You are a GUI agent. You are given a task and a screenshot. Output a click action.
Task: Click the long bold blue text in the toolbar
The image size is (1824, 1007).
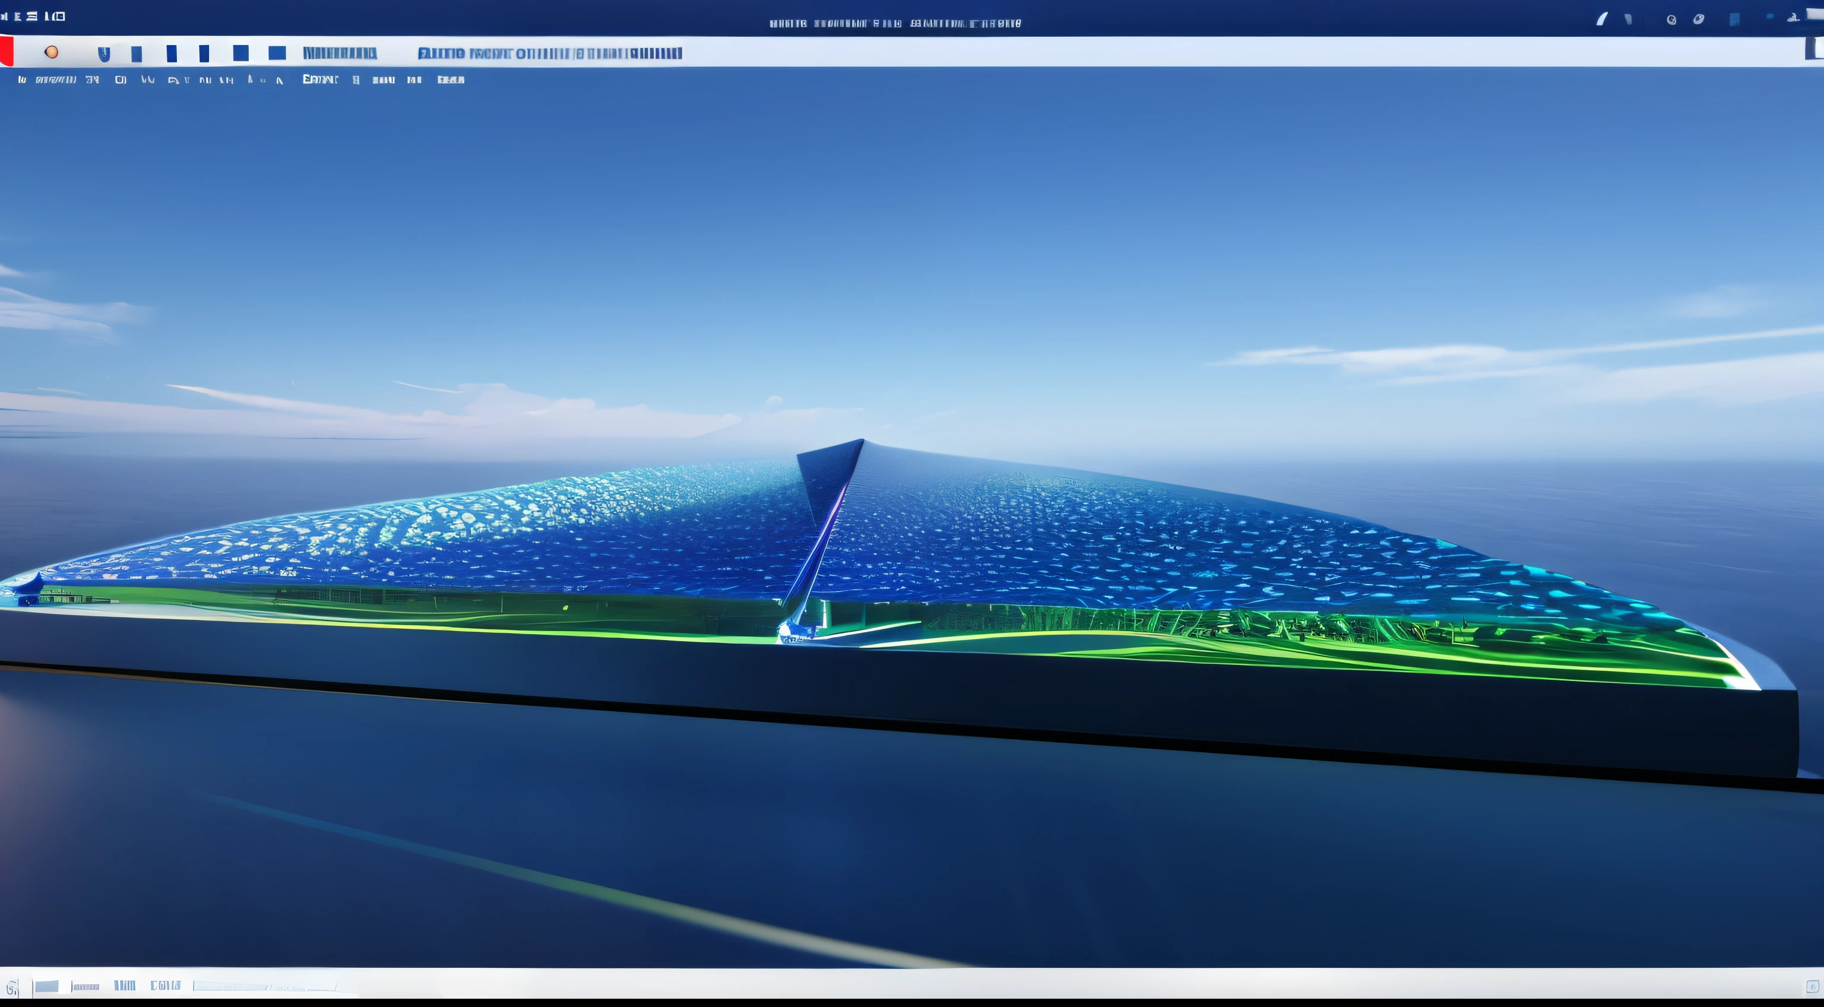coord(549,53)
